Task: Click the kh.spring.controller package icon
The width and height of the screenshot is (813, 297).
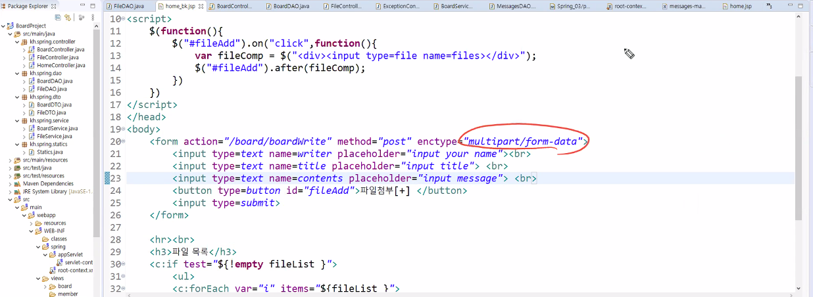Action: click(x=25, y=41)
